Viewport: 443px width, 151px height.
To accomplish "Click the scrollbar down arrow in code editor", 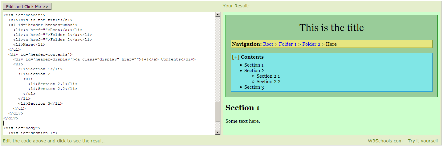I will coord(218,132).
